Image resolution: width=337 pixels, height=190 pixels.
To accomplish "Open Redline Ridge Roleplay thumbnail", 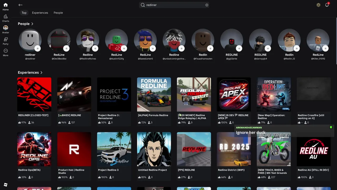I will click(194, 94).
